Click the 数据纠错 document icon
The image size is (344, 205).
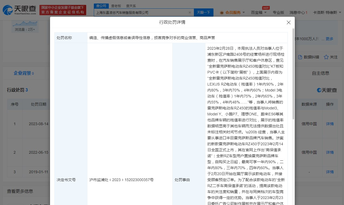coord(300,57)
